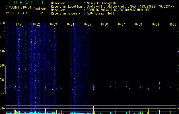Click the 0.6 kHz frequency tick label
The image size is (179, 114).
point(2,108)
